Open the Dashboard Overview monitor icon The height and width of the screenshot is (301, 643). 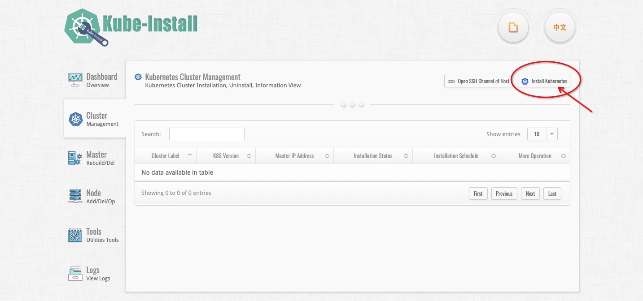click(75, 80)
